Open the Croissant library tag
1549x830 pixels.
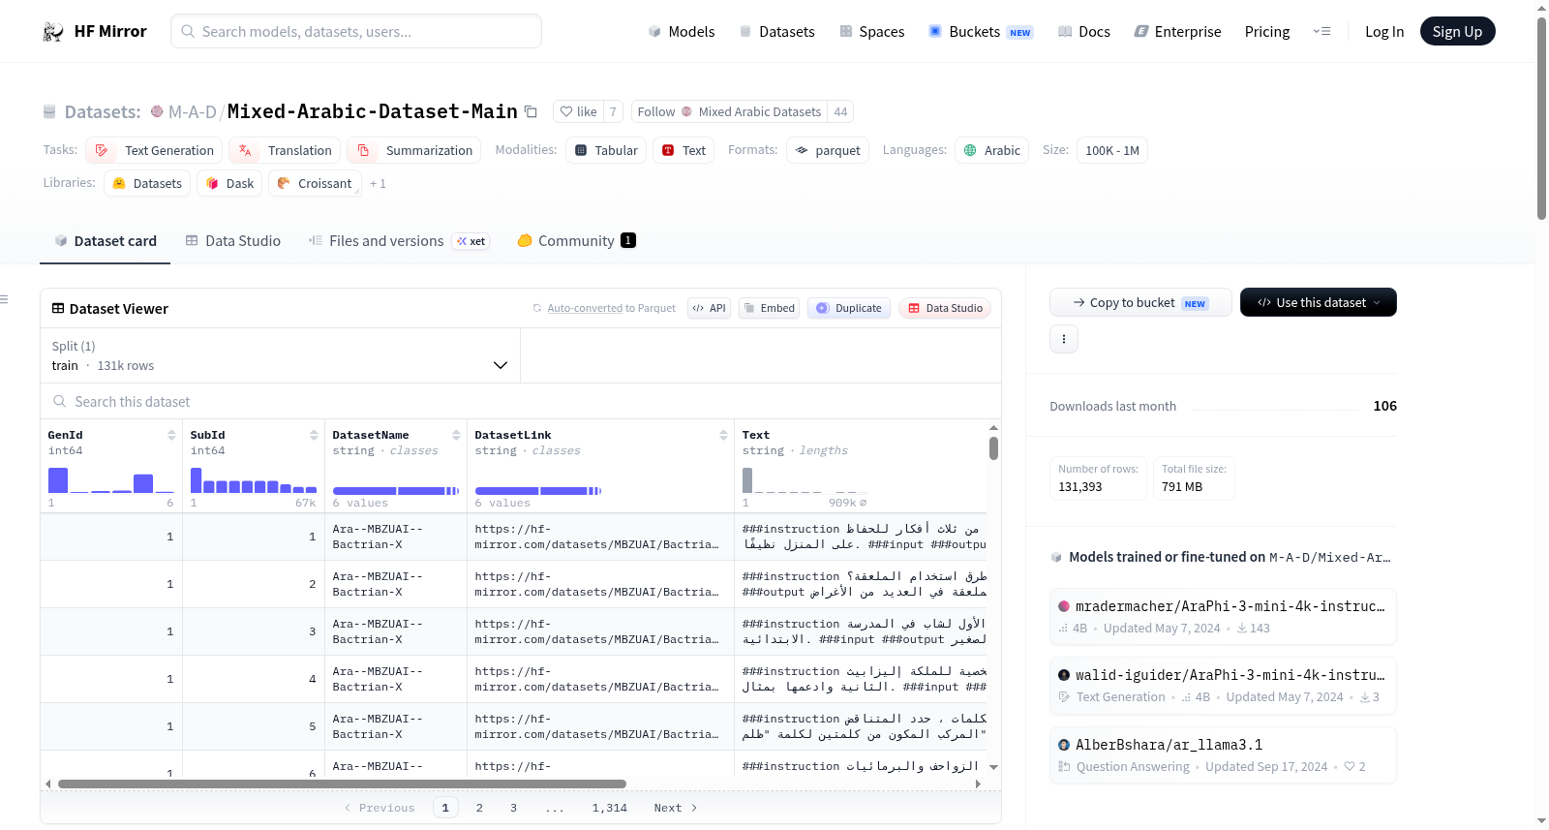click(x=315, y=183)
